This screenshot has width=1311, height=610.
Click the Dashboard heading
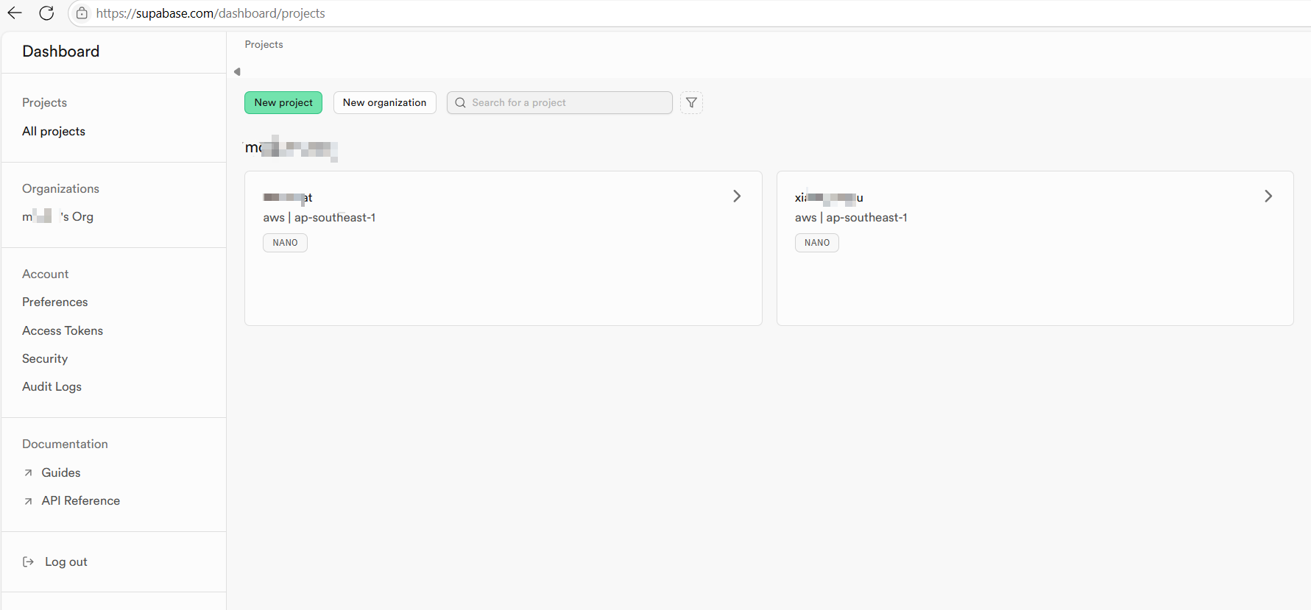point(61,51)
